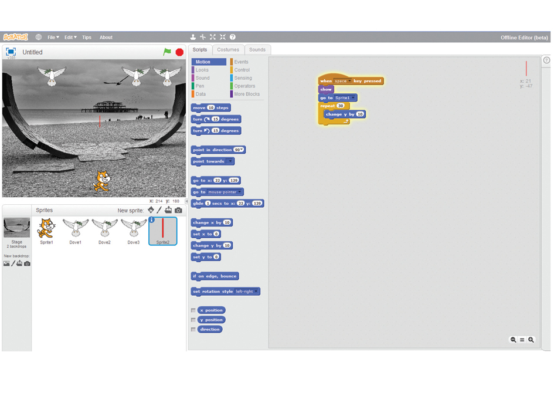Select the Control block category
Image resolution: width=554 pixels, height=416 pixels.
click(x=242, y=70)
